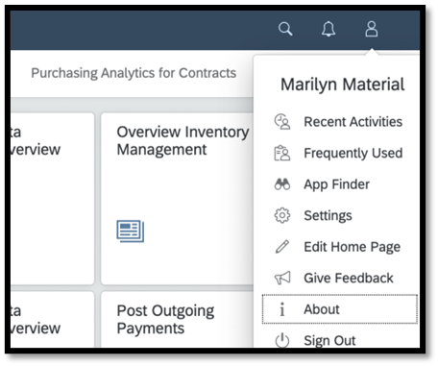Viewport: 438px width, 366px height.
Task: Open App Finder menu item
Action: click(336, 184)
